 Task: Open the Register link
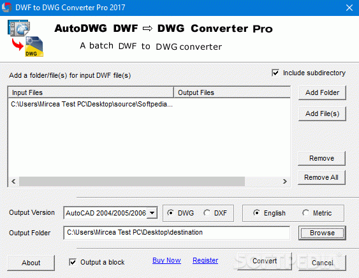(x=205, y=260)
